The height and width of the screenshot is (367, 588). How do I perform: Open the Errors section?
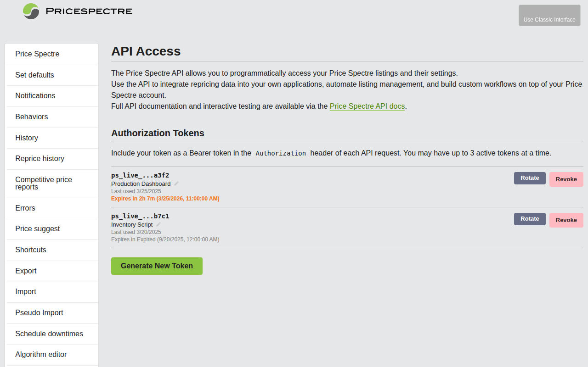tap(25, 208)
